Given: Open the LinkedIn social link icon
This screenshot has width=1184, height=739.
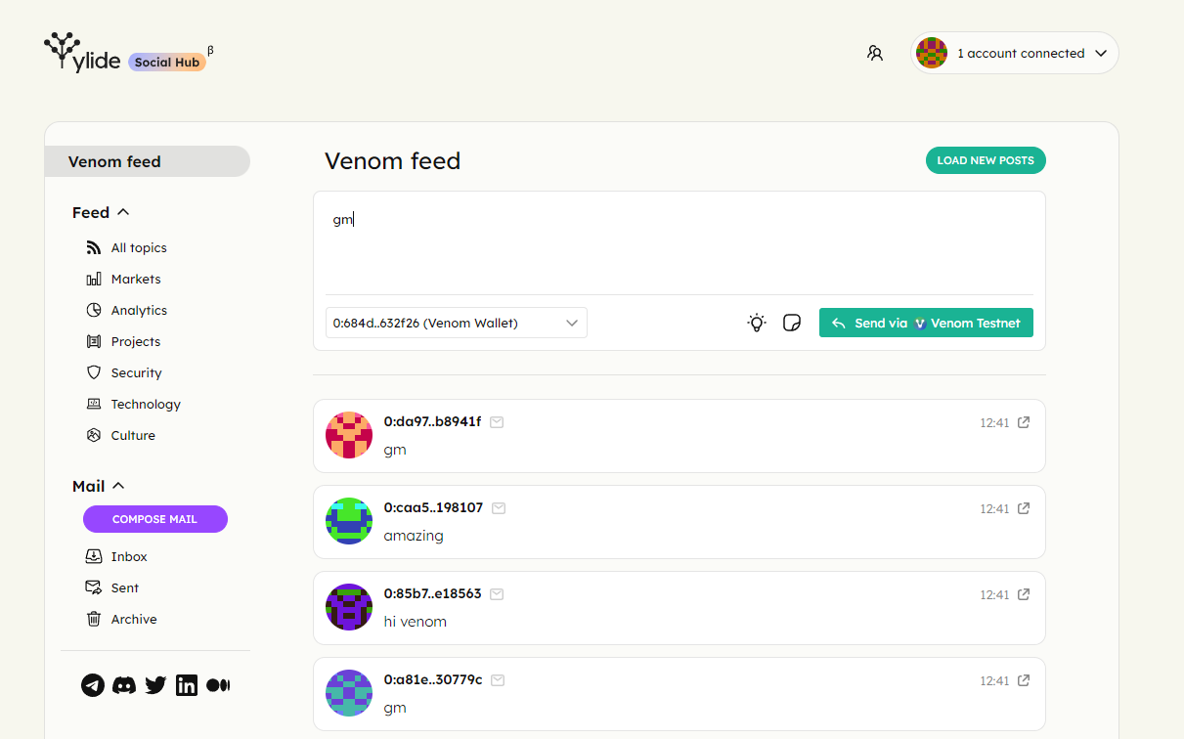Looking at the screenshot, I should click(x=187, y=685).
